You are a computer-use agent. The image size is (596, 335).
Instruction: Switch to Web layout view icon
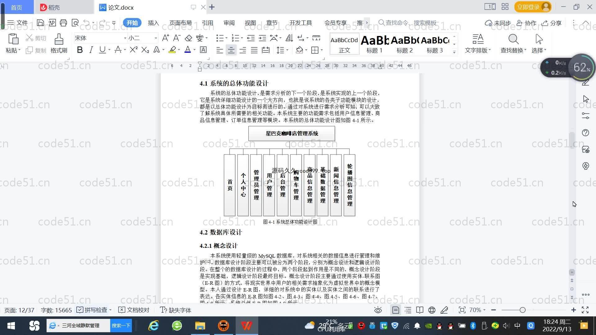click(x=432, y=310)
